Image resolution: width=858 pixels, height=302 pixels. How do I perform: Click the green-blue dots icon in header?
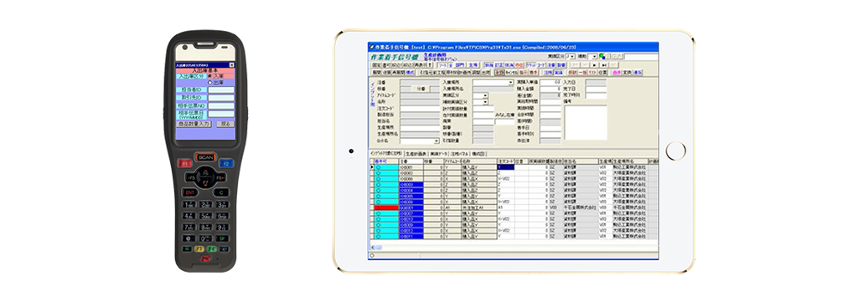(602, 56)
